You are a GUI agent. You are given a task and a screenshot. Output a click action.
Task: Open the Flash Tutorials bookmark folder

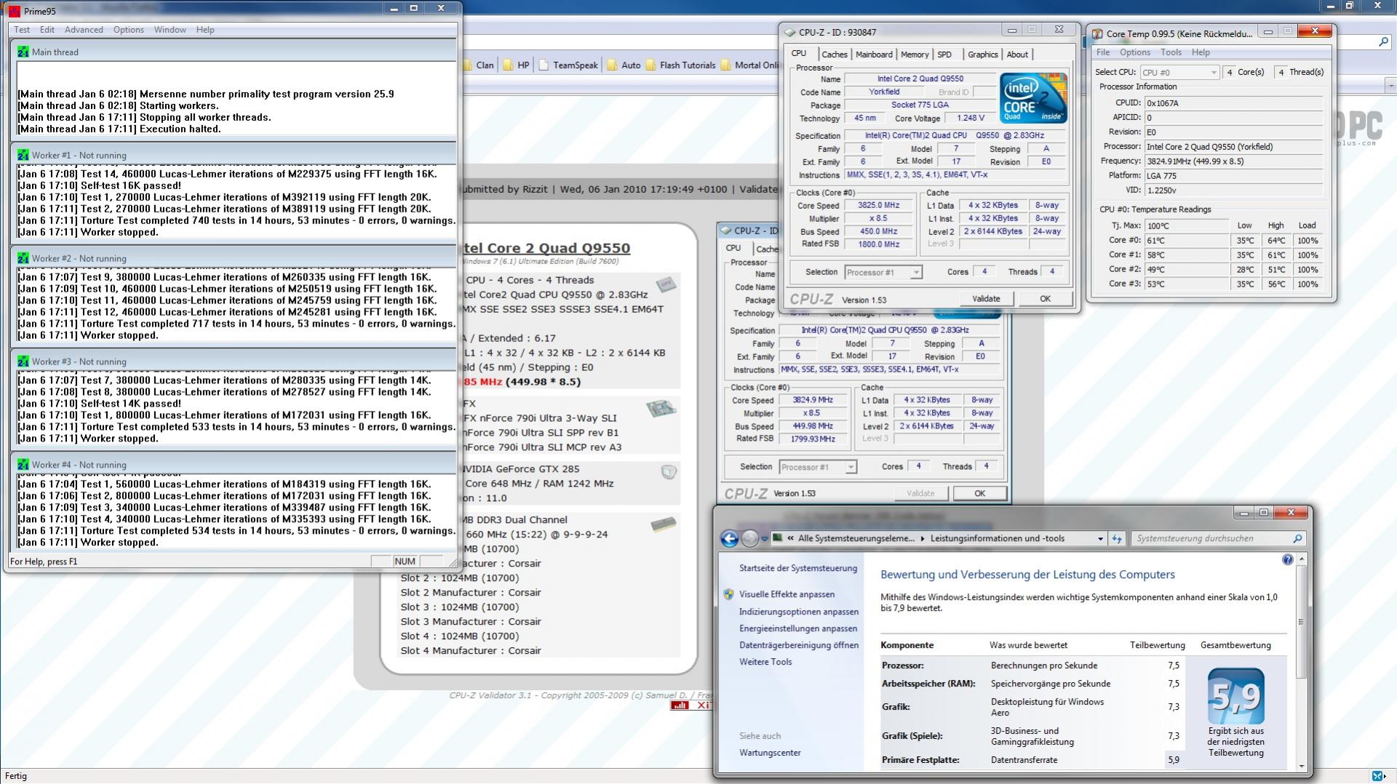click(x=680, y=65)
